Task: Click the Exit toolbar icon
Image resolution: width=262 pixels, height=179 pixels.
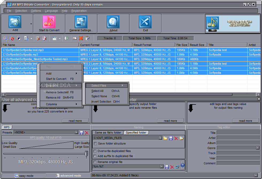Action: pos(145,22)
